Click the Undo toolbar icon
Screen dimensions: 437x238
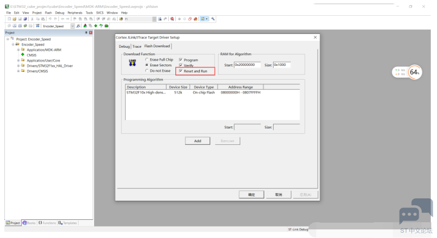coord(50,19)
